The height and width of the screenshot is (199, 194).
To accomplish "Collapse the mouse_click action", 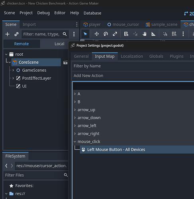I will [75, 142].
